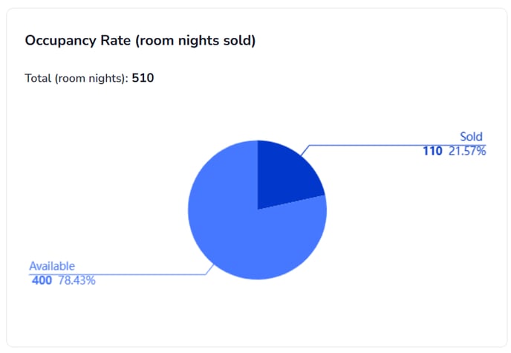Click the Available value 400

click(42, 281)
